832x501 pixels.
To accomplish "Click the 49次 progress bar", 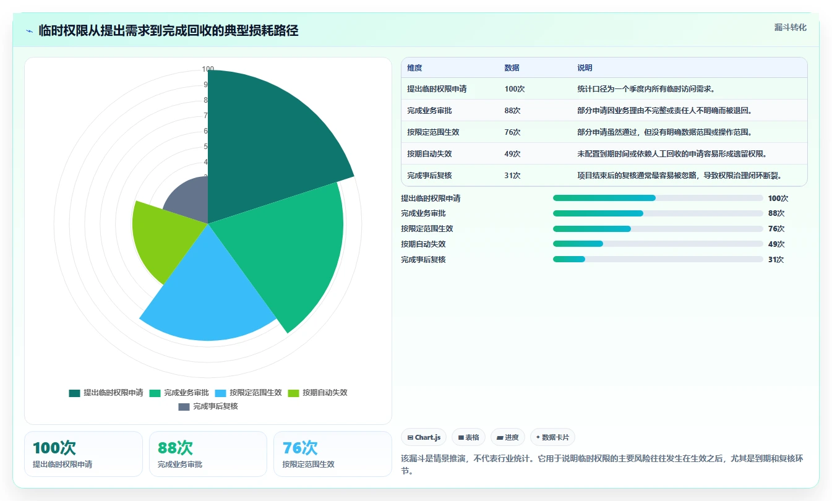I will (x=658, y=244).
